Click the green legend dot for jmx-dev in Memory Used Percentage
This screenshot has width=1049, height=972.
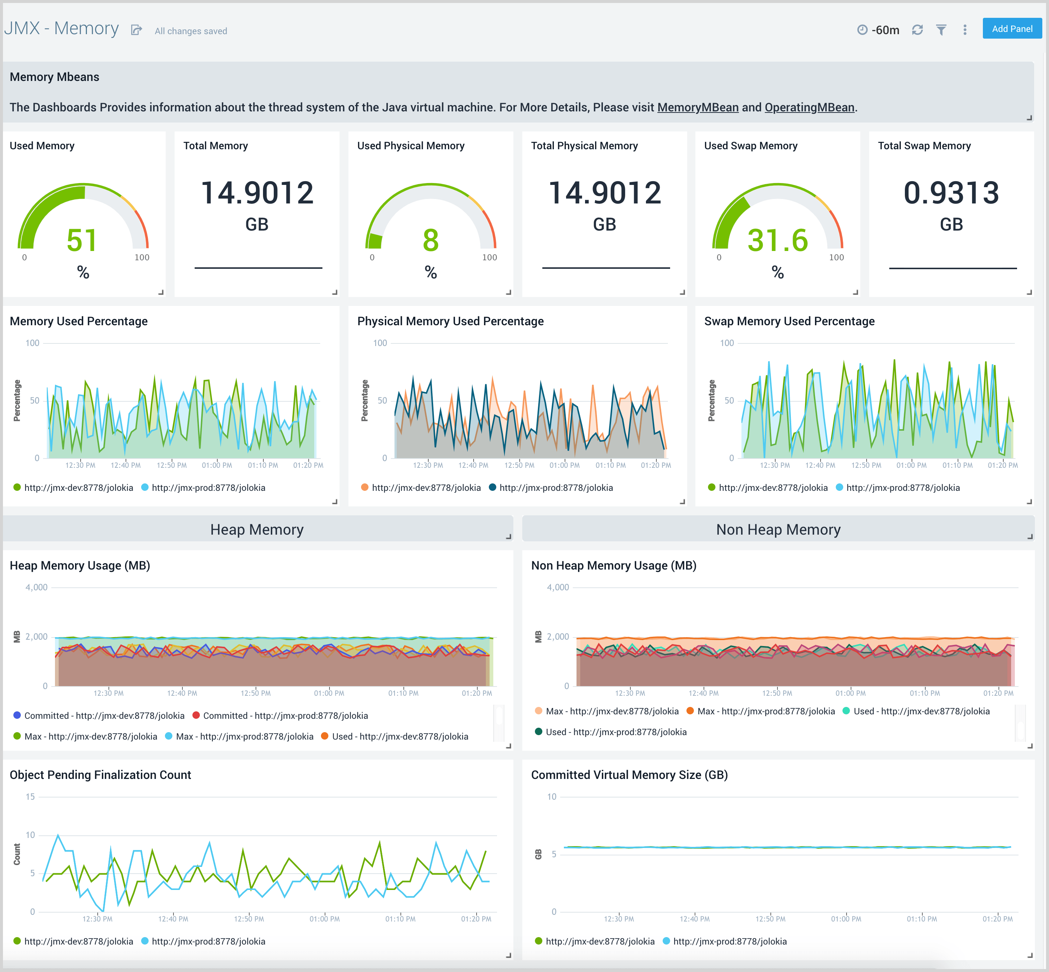17,487
